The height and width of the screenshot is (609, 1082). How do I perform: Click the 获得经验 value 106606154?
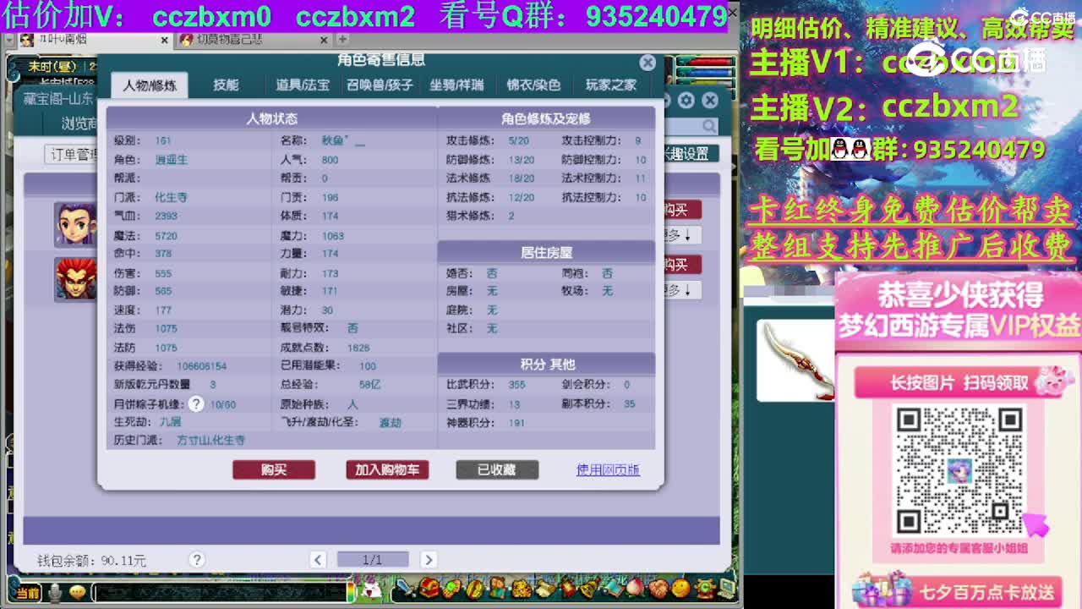pos(201,366)
